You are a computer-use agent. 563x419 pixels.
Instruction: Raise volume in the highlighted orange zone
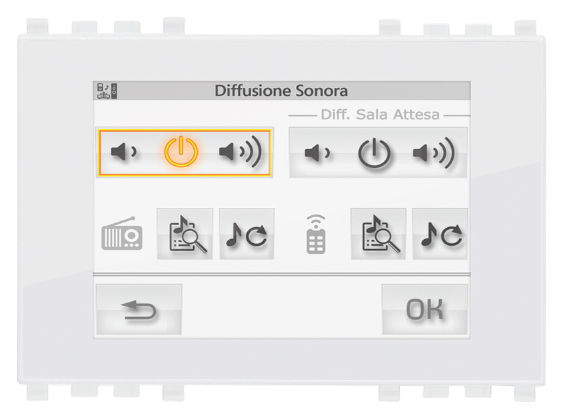241,152
